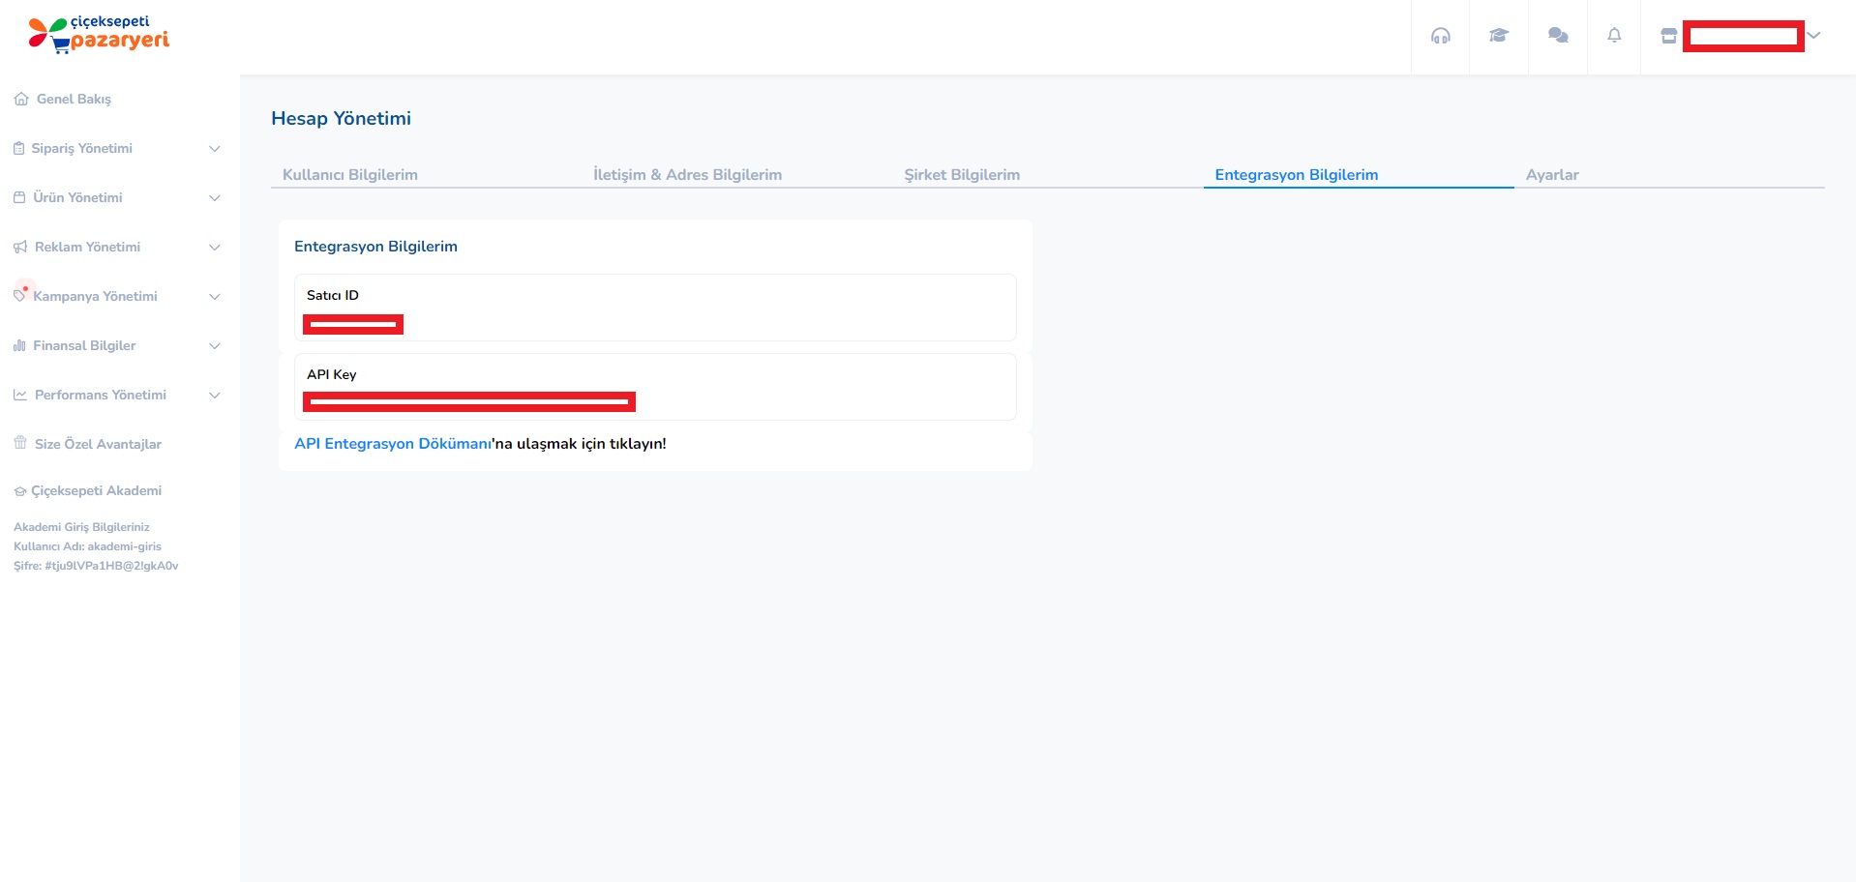
Task: Click the headset support icon
Action: coord(1440,36)
